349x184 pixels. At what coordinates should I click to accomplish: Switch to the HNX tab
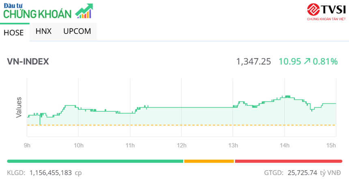(43, 31)
